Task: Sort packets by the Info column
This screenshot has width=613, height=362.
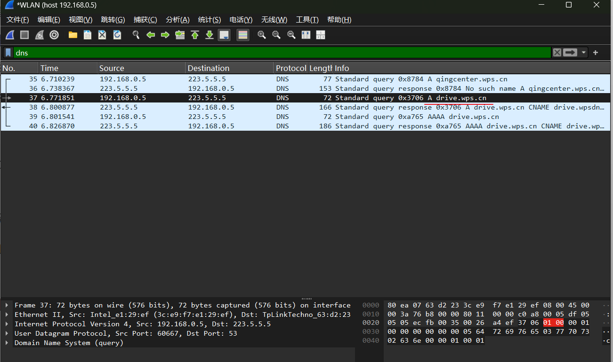Action: coord(471,68)
